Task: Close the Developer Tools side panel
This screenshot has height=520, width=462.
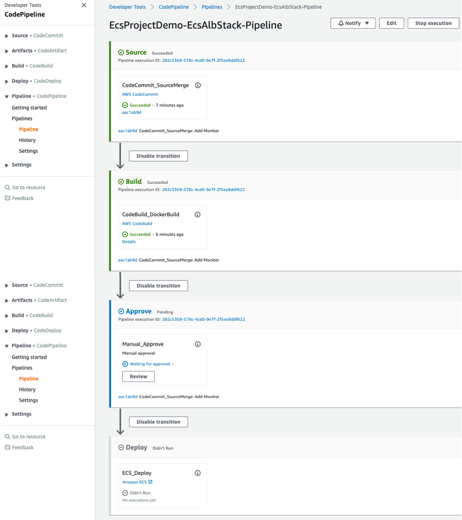Action: [x=84, y=5]
